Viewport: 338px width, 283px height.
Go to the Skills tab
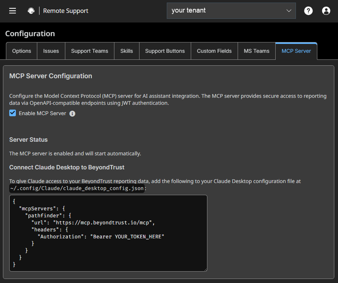pyautogui.click(x=127, y=51)
